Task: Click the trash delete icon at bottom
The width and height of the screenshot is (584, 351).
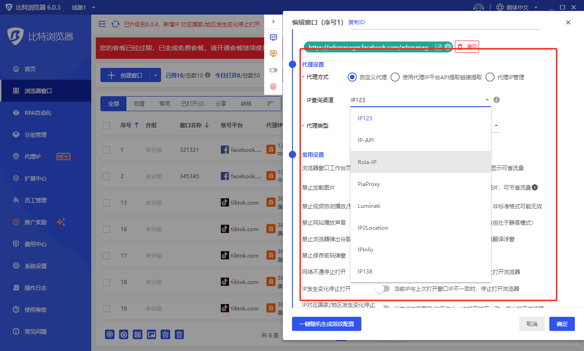Action: click(180, 335)
